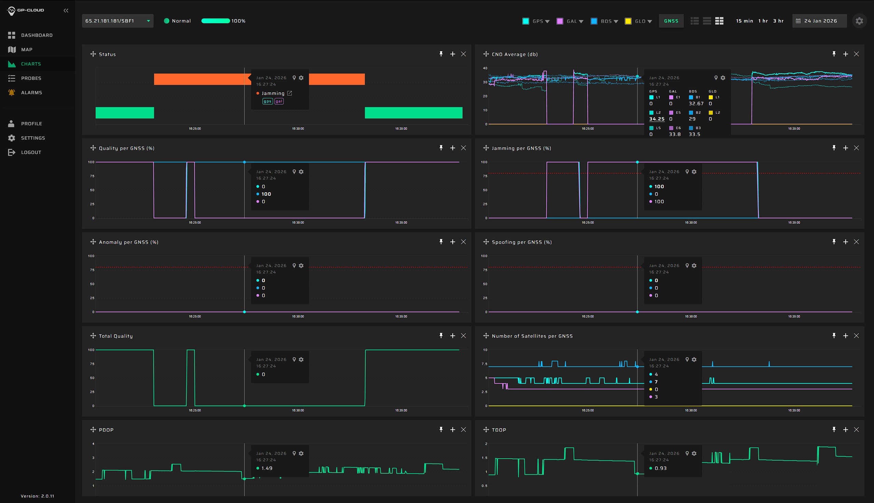Image resolution: width=874 pixels, height=503 pixels.
Task: Open the Map page
Action: click(x=37, y=50)
